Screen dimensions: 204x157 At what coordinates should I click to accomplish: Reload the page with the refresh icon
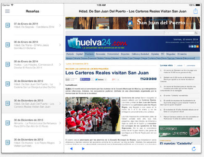click(x=194, y=149)
